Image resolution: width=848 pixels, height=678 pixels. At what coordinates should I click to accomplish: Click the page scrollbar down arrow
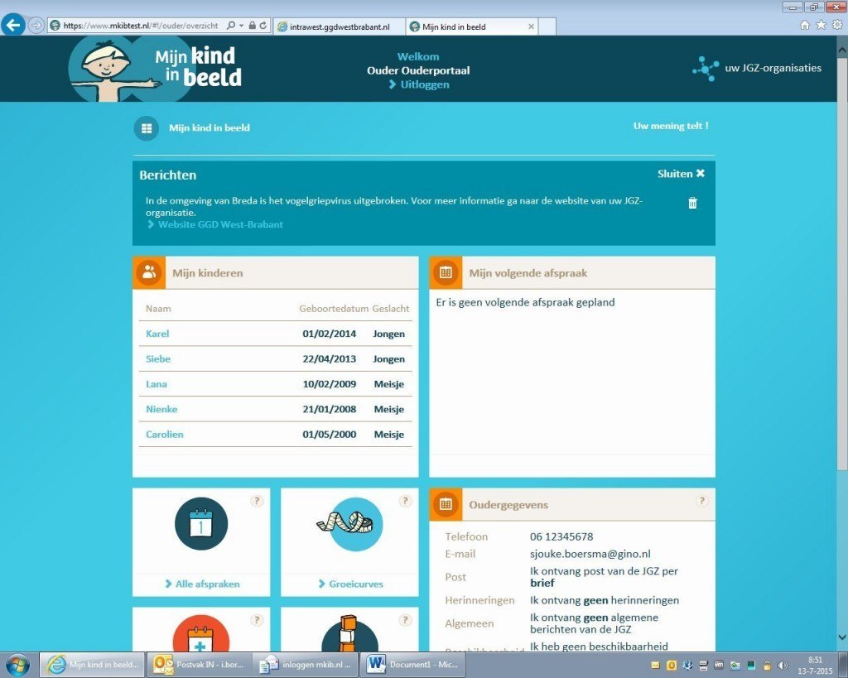842,638
